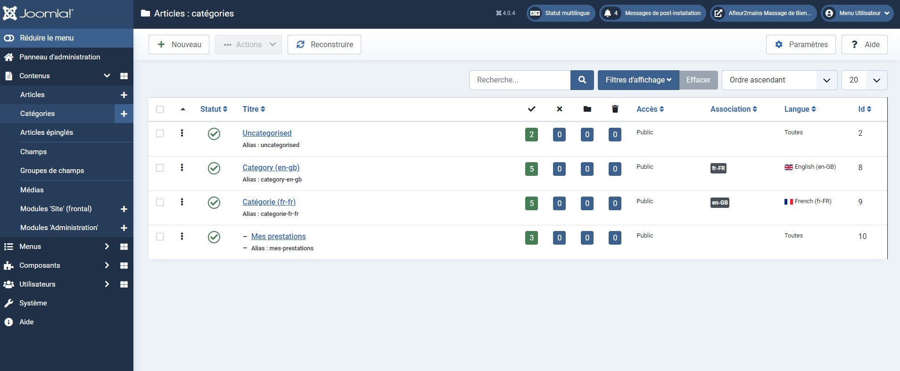Click Effacer to clear filters
Viewport: 900px width, 371px height.
(698, 80)
